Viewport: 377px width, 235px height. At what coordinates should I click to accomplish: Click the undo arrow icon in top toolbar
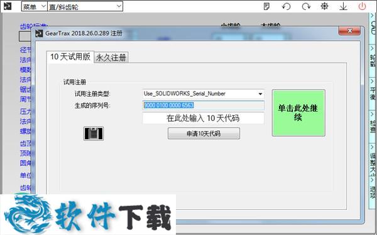coord(286,6)
